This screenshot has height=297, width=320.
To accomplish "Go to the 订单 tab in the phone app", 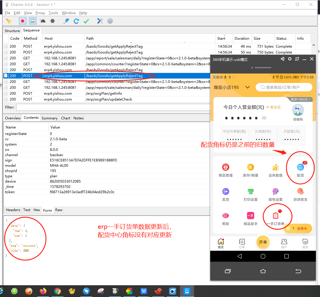I will 242,244.
